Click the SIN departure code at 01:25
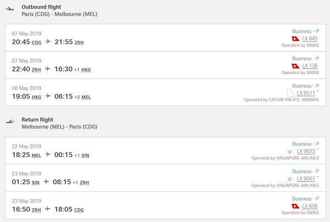The image size is (330, 222). click(x=36, y=182)
